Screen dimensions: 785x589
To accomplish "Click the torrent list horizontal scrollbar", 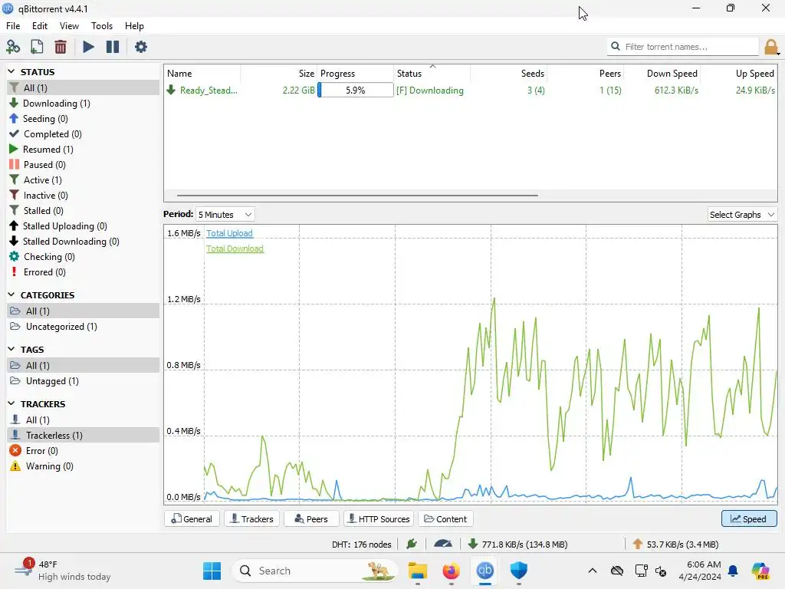I will 357,196.
